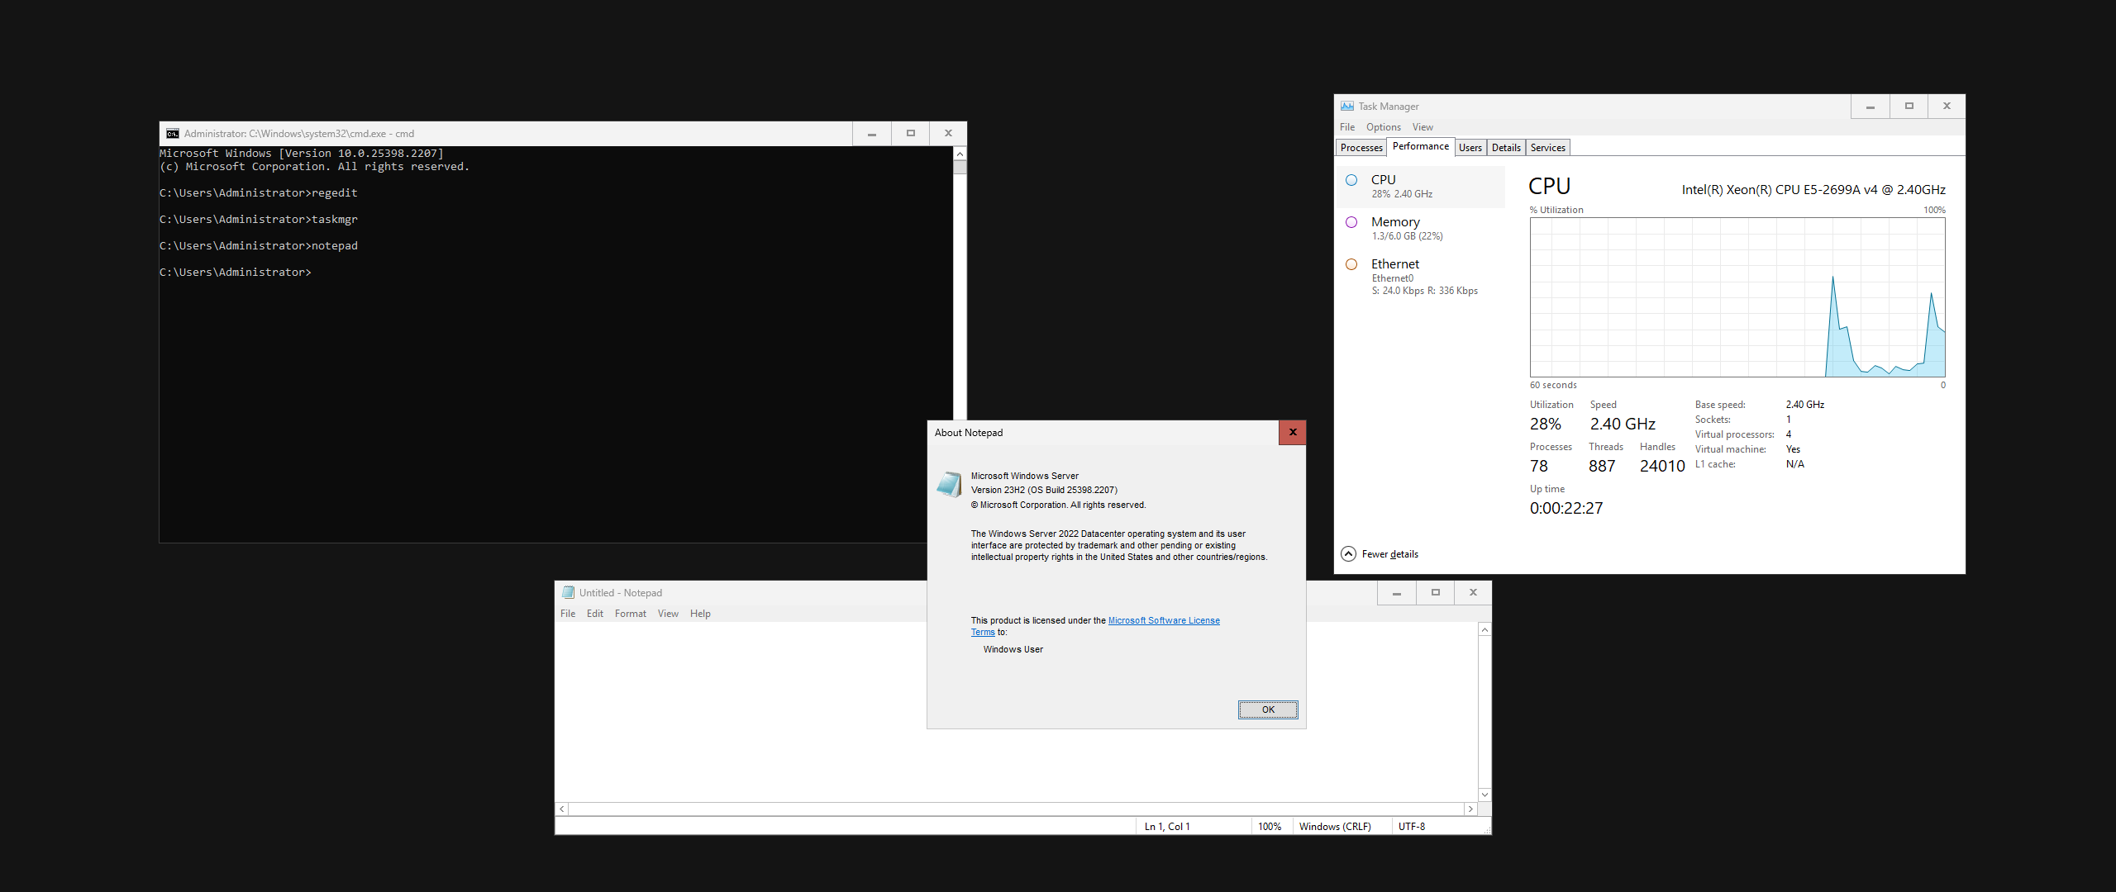Switch to the Processes tab
The image size is (2116, 892).
click(x=1361, y=148)
